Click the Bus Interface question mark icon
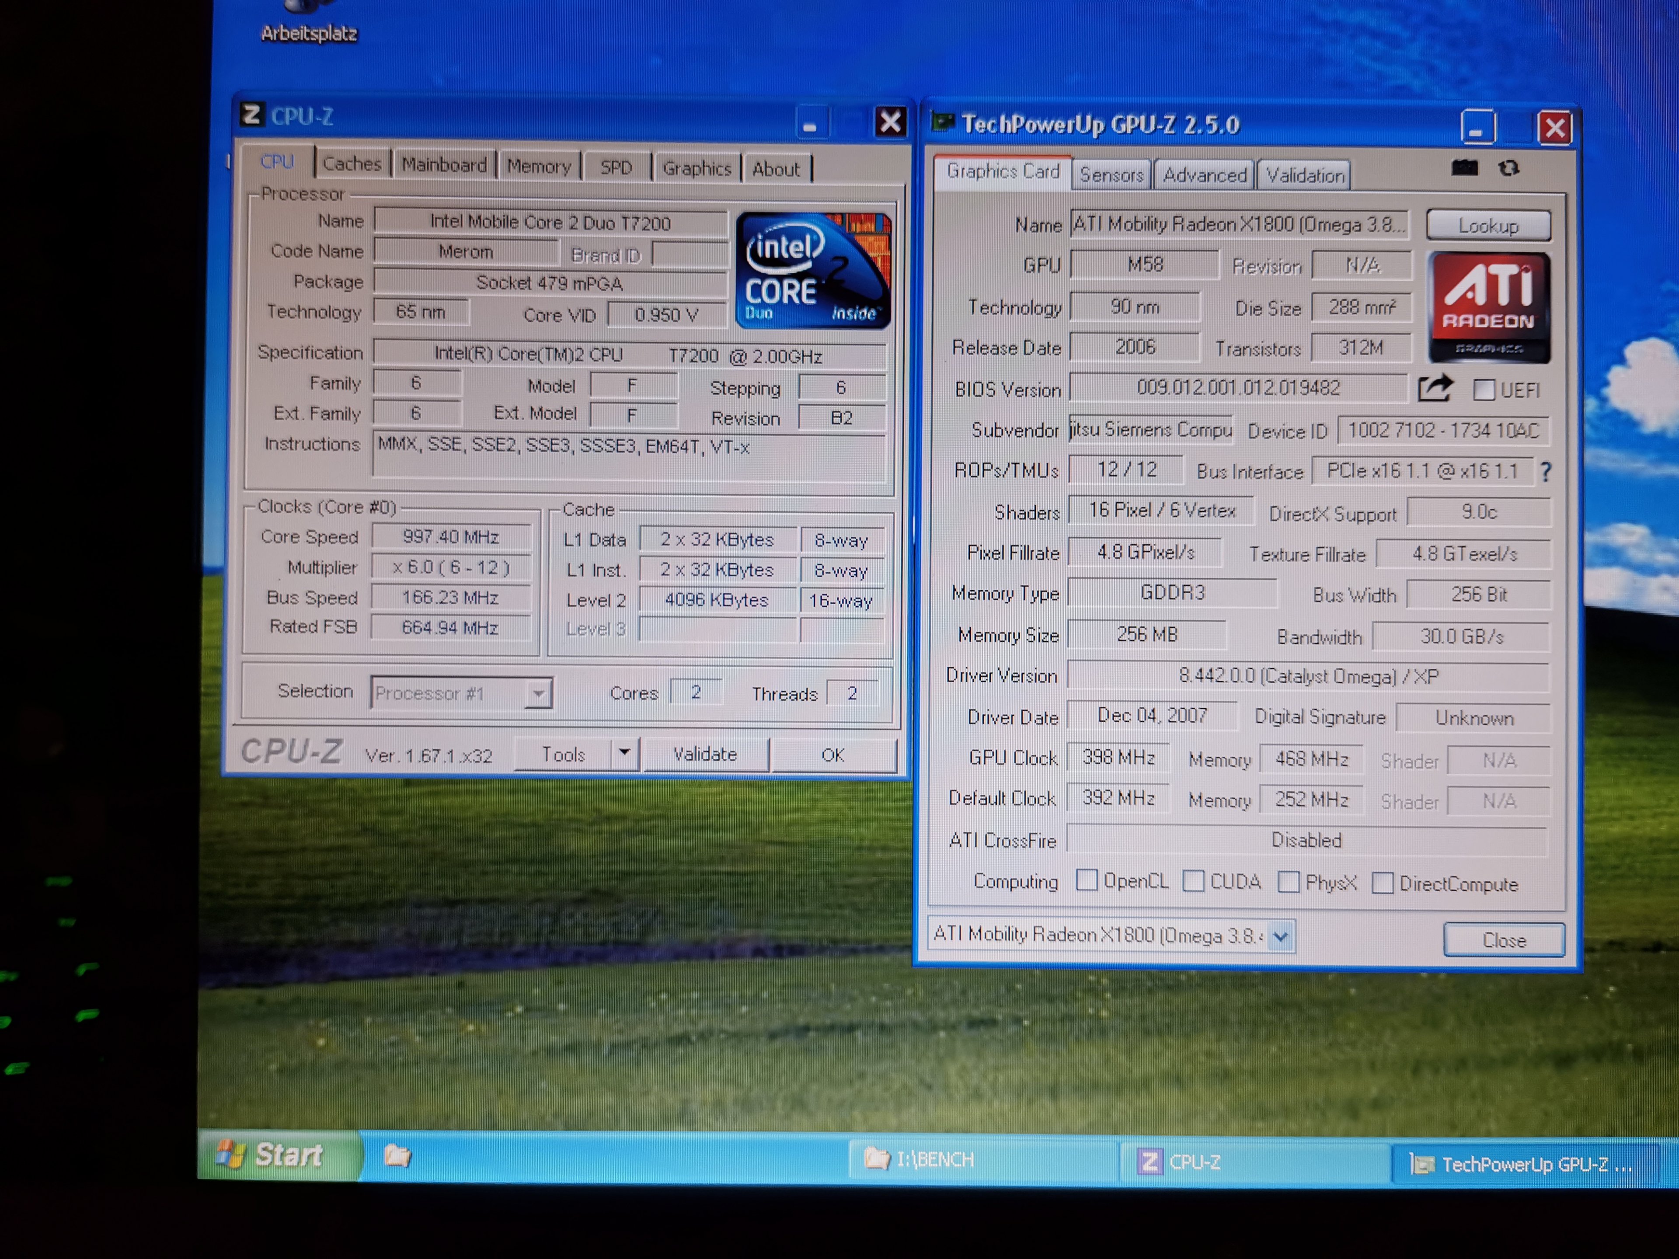 pos(1546,472)
